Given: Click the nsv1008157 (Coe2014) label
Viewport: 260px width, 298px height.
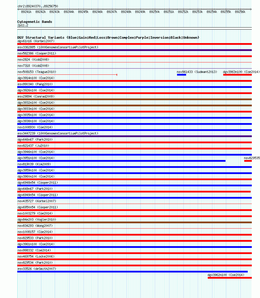Looking at the screenshot, I should (x=35, y=232).
